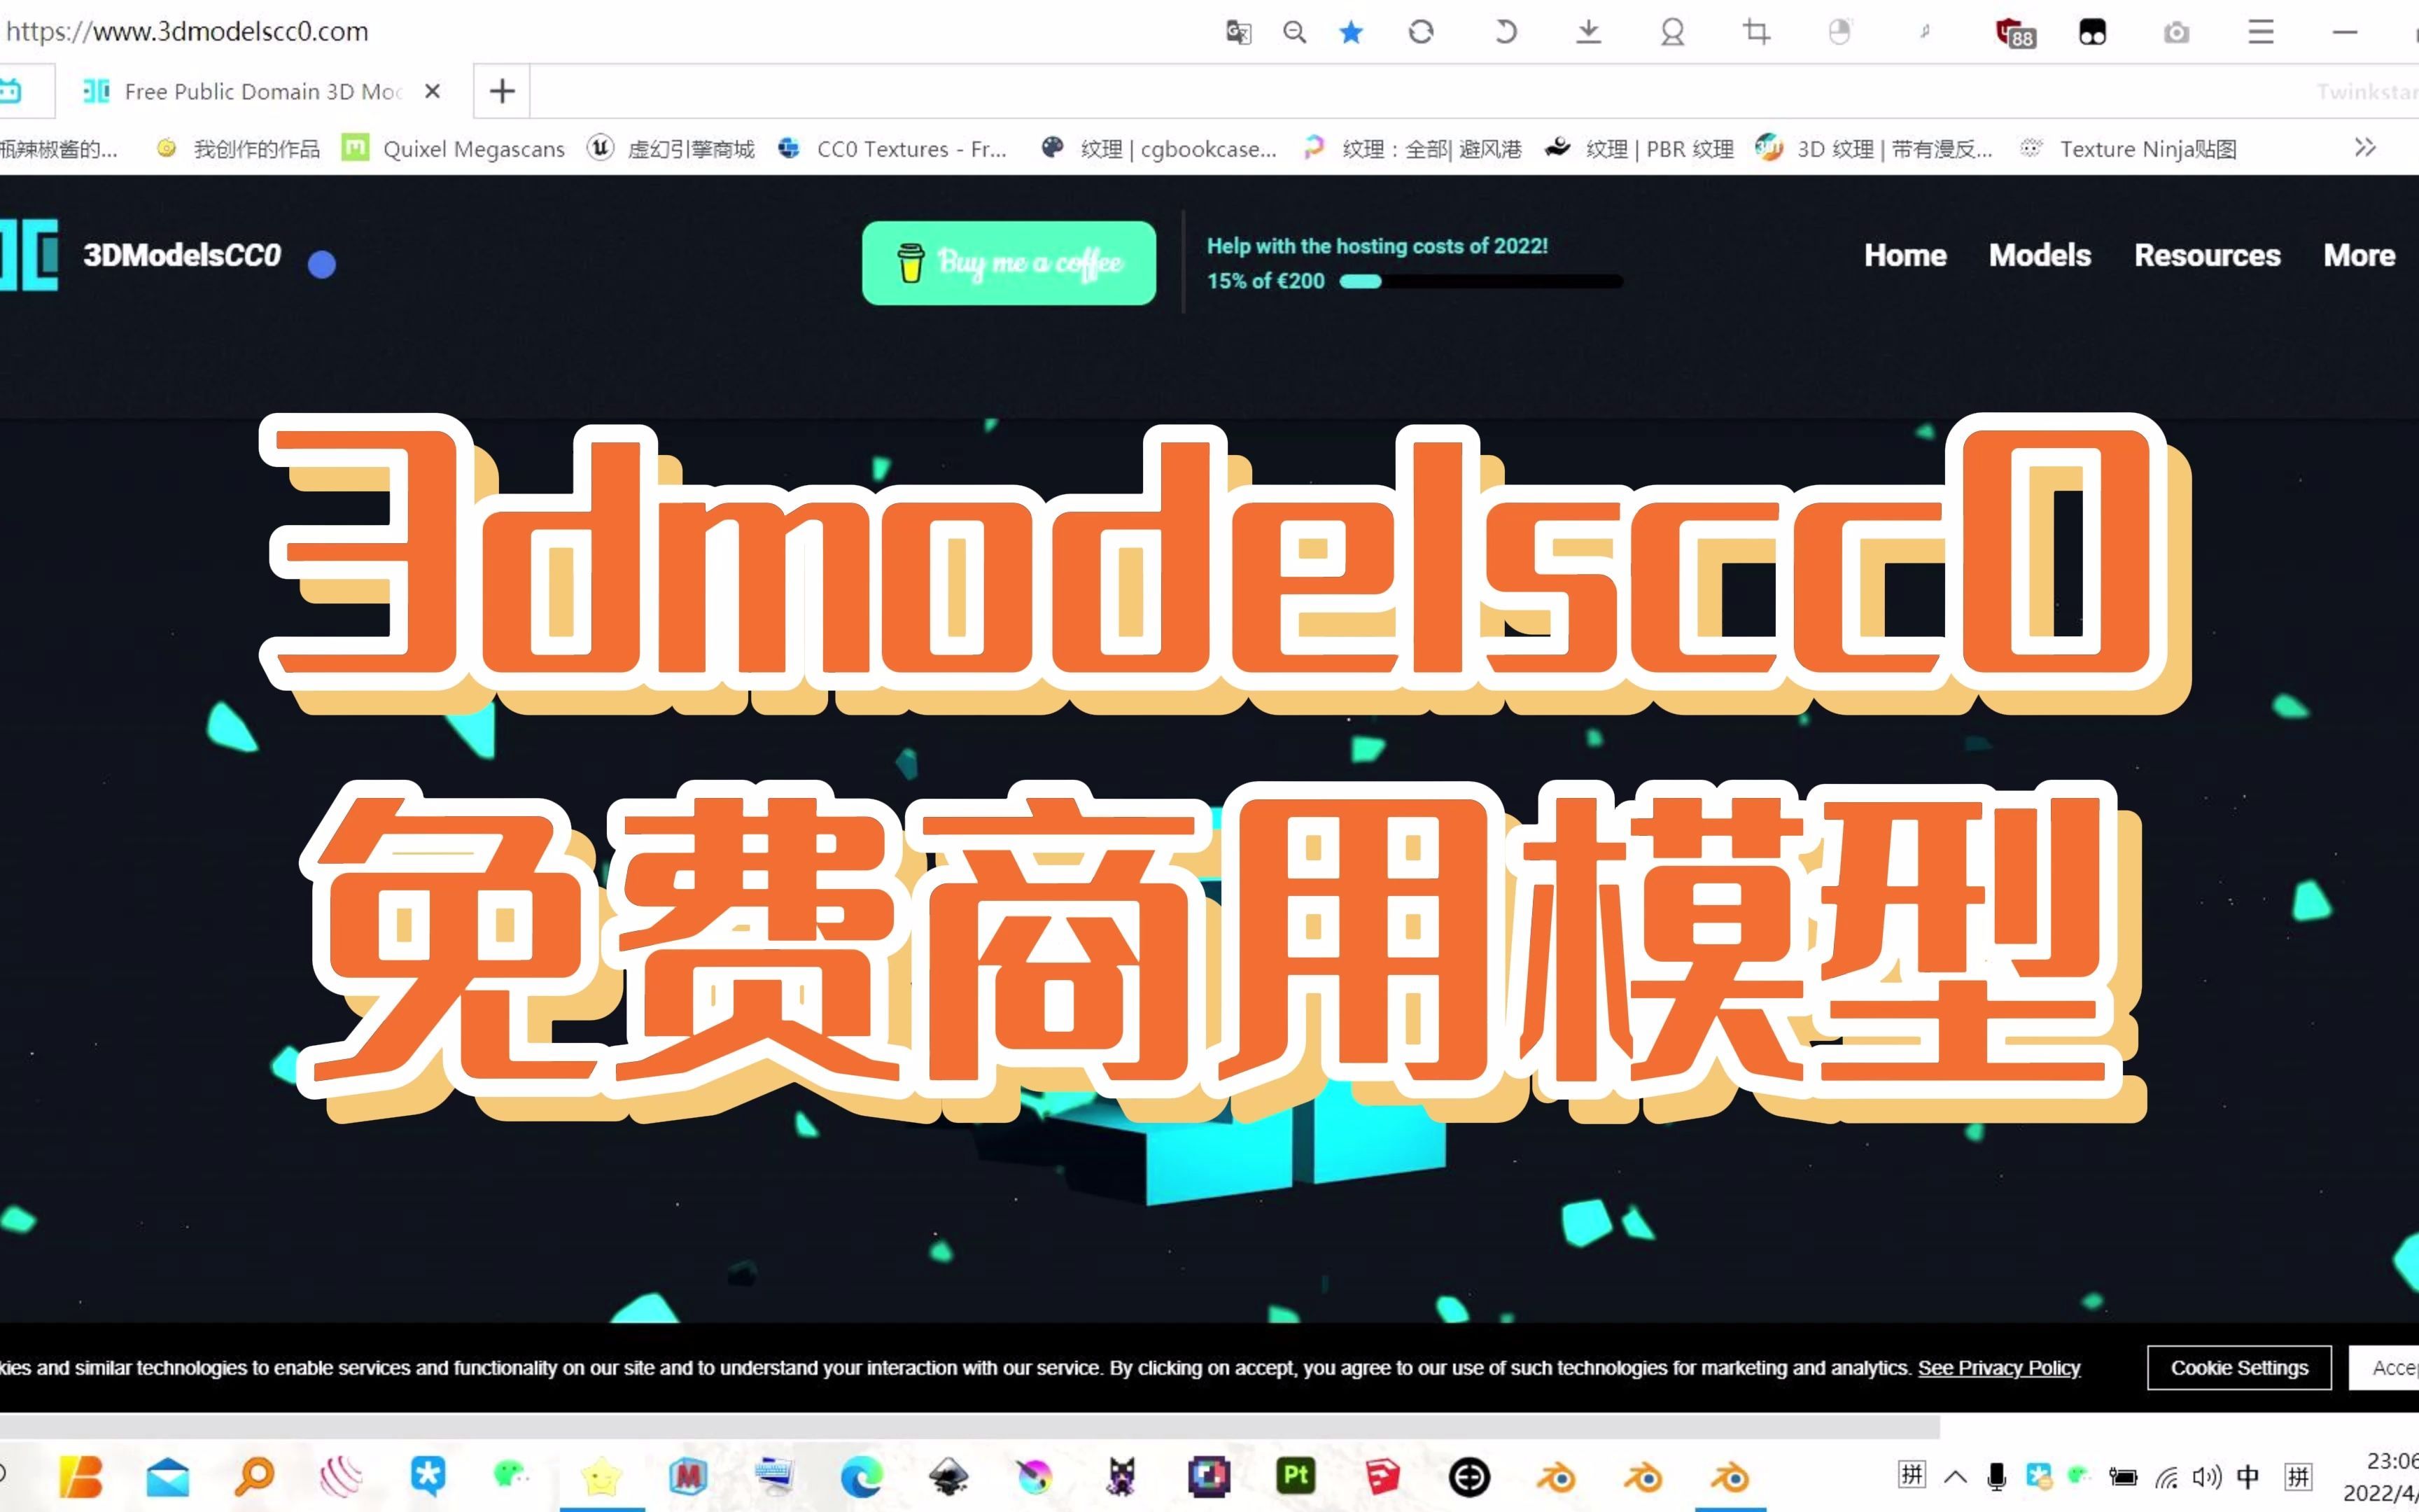
Task: Click the mouse gesture icon
Action: click(1839, 33)
